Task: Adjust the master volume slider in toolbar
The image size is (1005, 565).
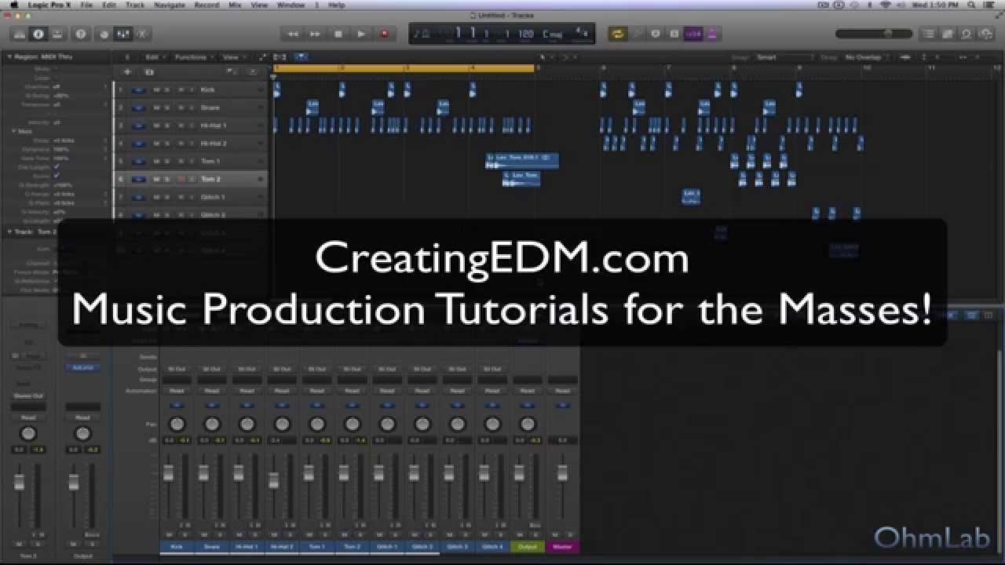Action: pos(874,34)
